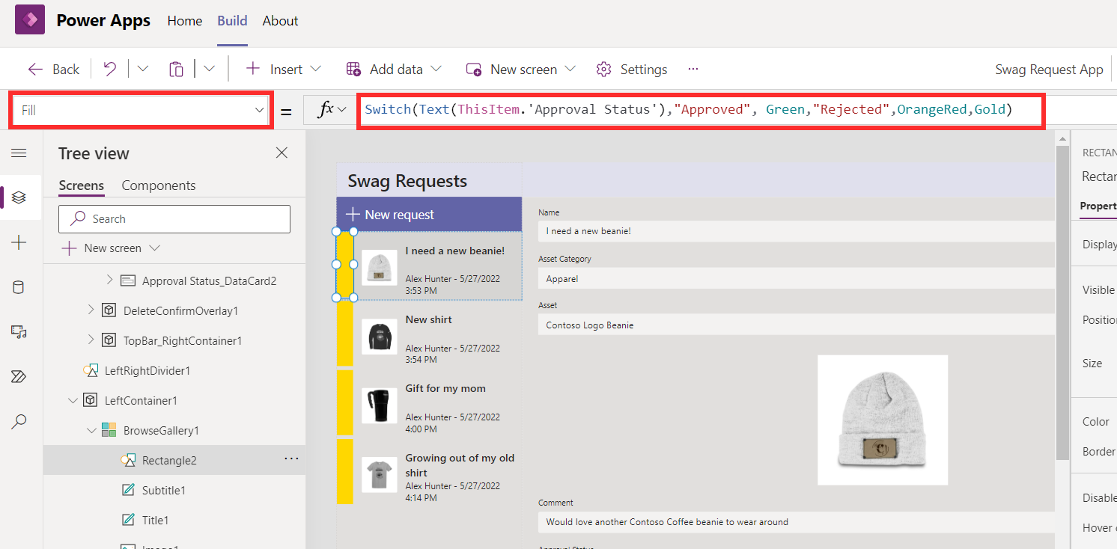
Task: Open the Data cylinder icon in sidebar
Action: coord(19,287)
